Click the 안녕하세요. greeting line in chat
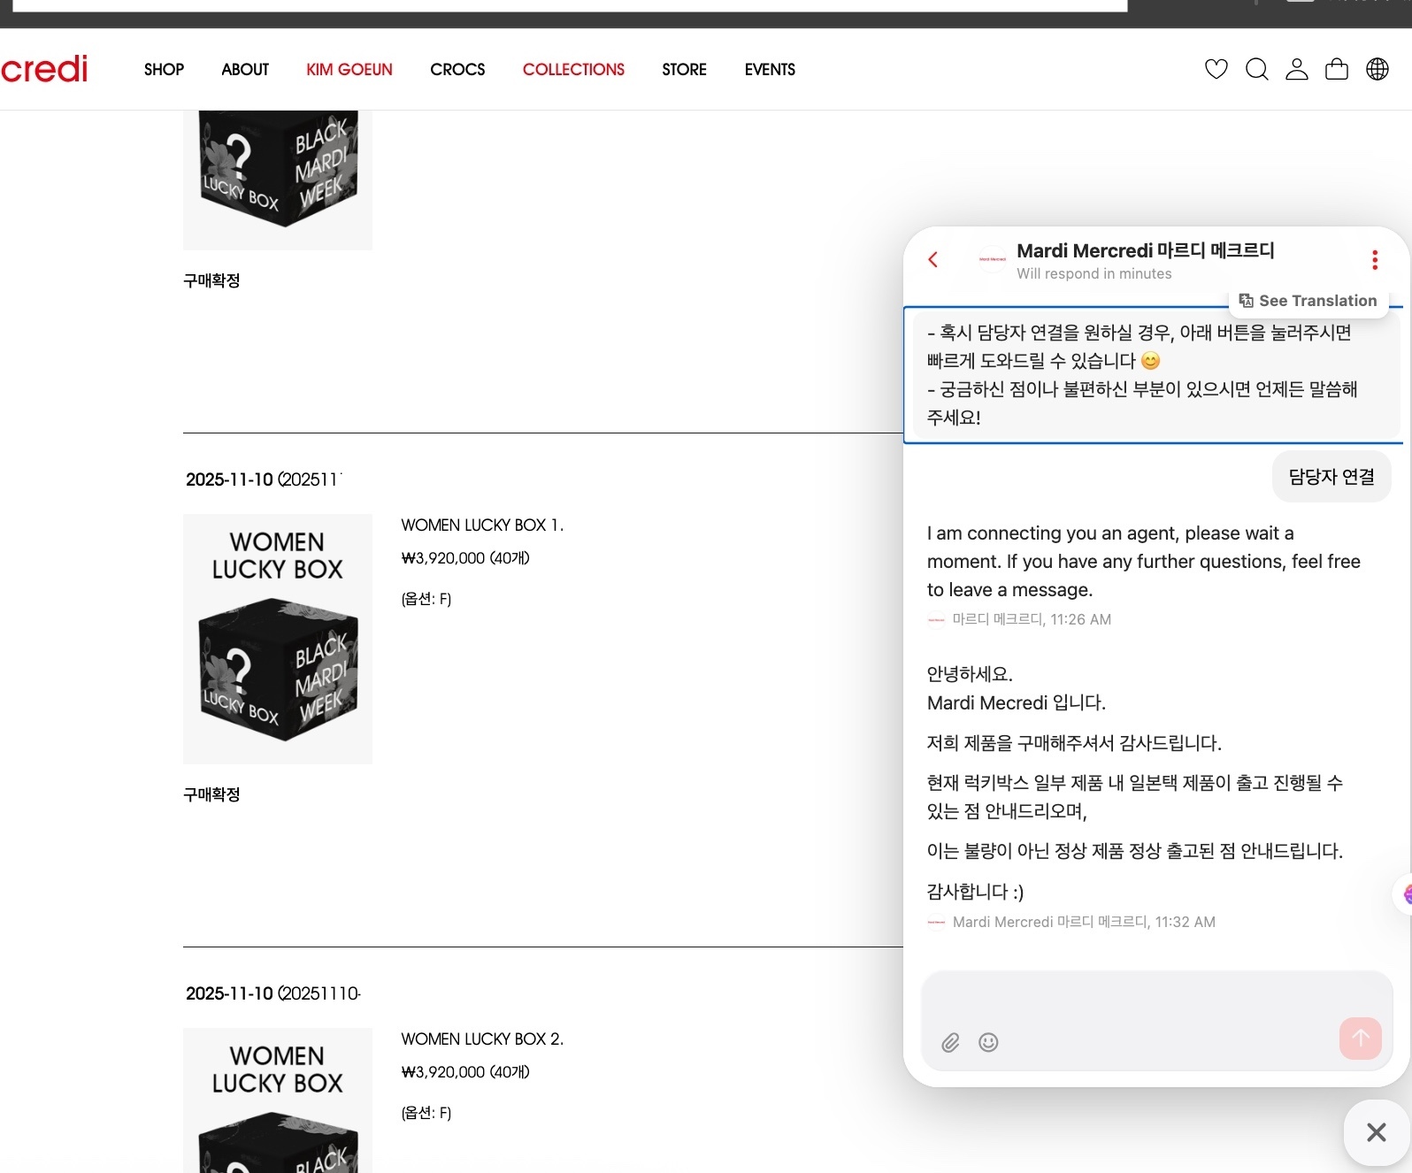The height and width of the screenshot is (1173, 1412). point(970,674)
